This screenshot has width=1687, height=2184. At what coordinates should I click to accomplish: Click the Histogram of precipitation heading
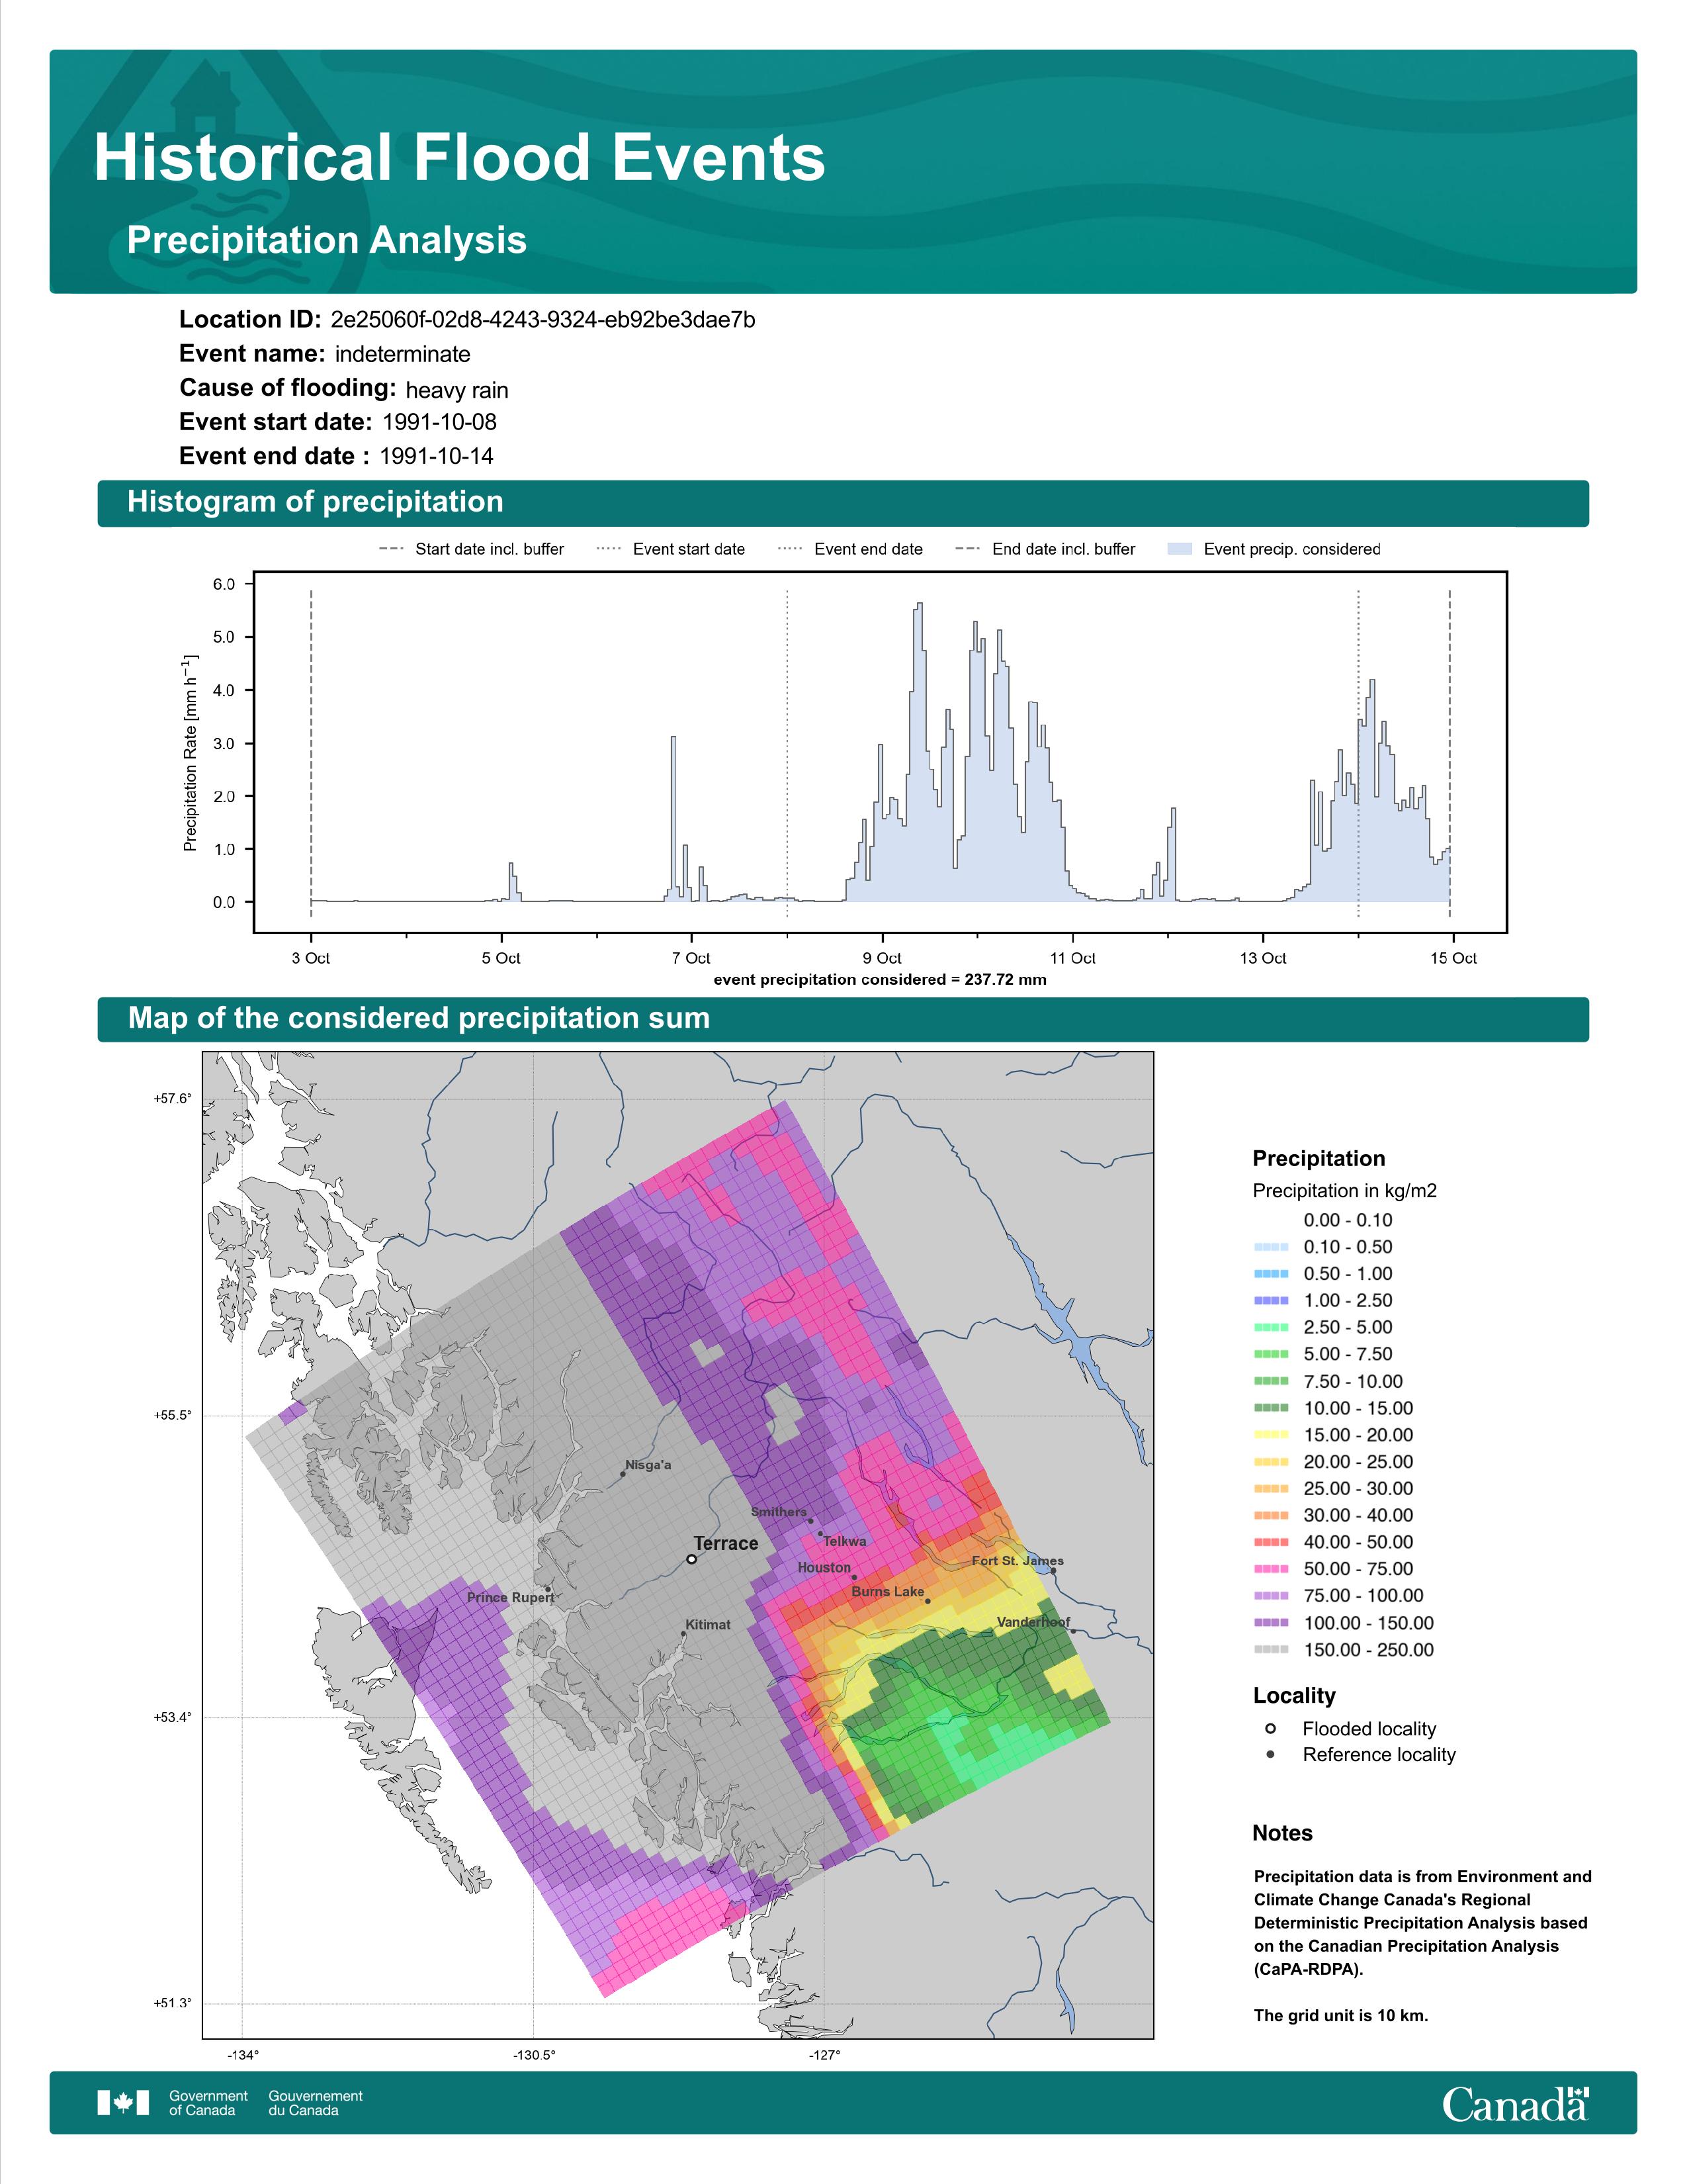click(315, 501)
